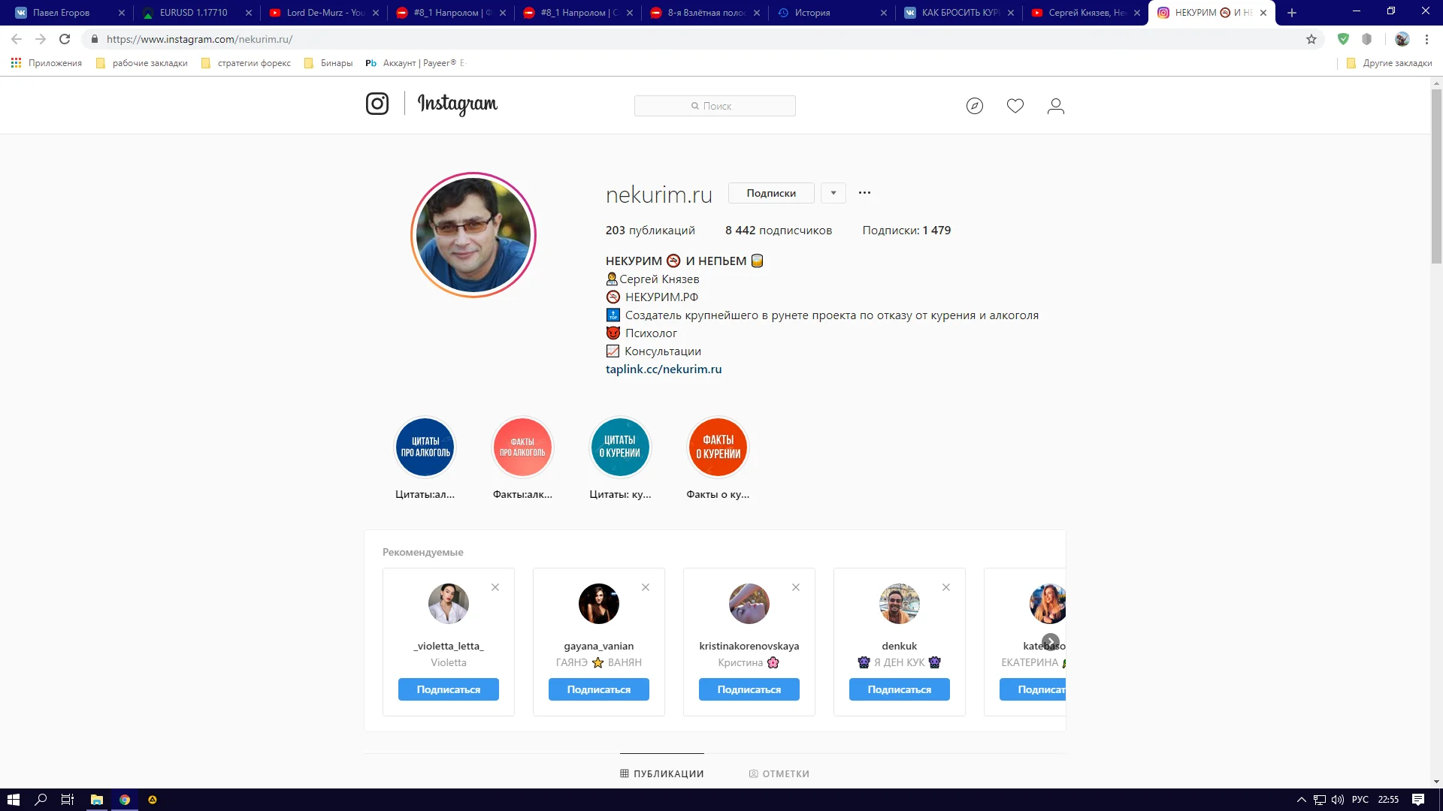The image size is (1443, 811).
Task: Open the profile person icon
Action: click(x=1056, y=106)
